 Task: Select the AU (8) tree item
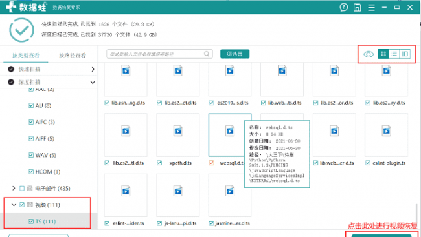43,105
